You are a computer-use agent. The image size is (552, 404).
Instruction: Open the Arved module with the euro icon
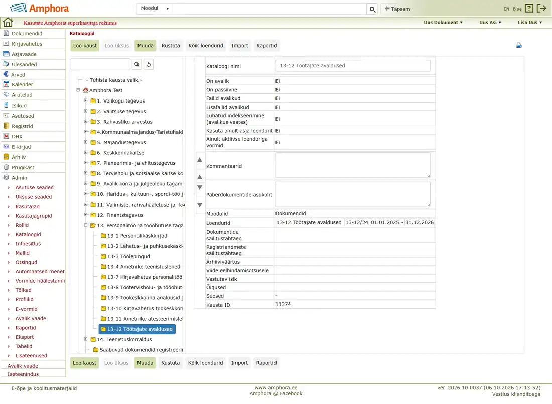click(18, 75)
